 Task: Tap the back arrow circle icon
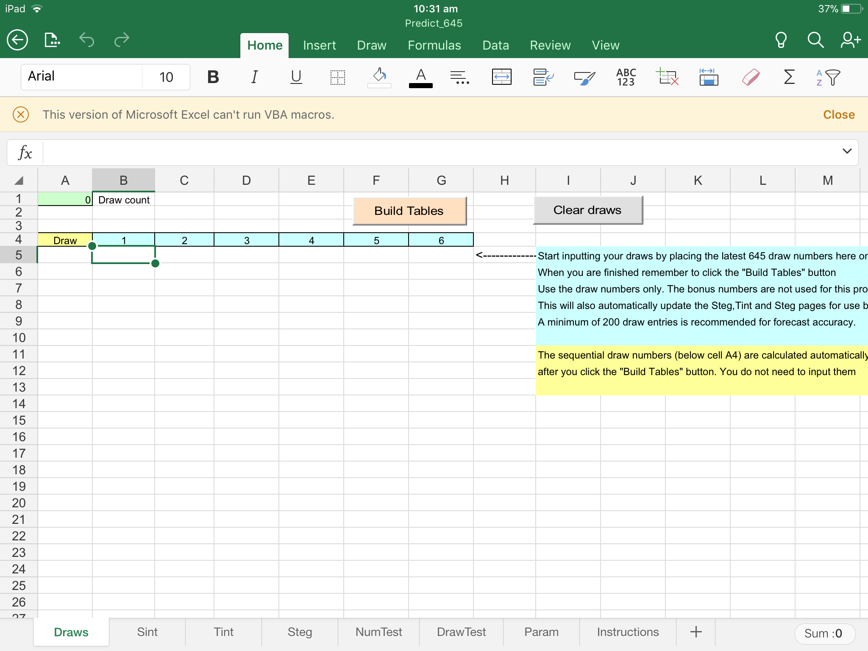(x=17, y=40)
